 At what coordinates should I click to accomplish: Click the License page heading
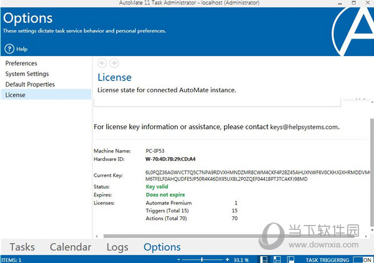[x=114, y=77]
